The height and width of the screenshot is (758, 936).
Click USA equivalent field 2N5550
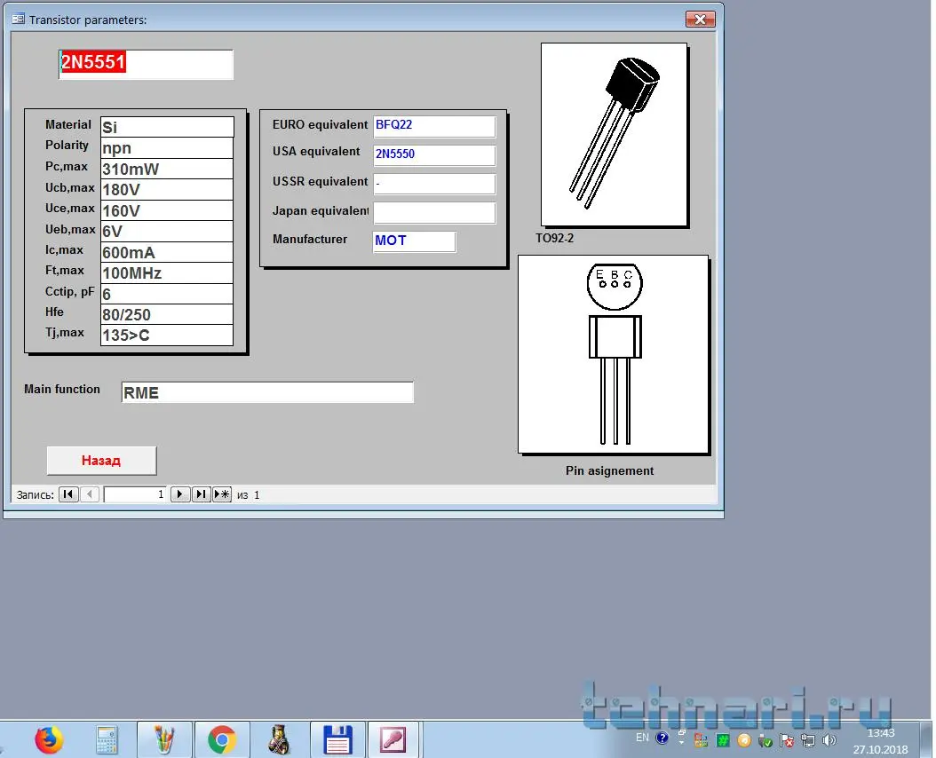pyautogui.click(x=434, y=154)
